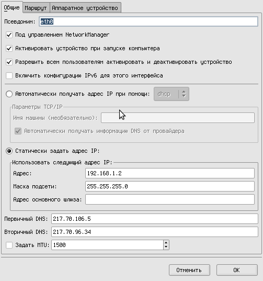The image size is (263, 281).
Task: Confirm settings with the OK button
Action: pos(237,270)
